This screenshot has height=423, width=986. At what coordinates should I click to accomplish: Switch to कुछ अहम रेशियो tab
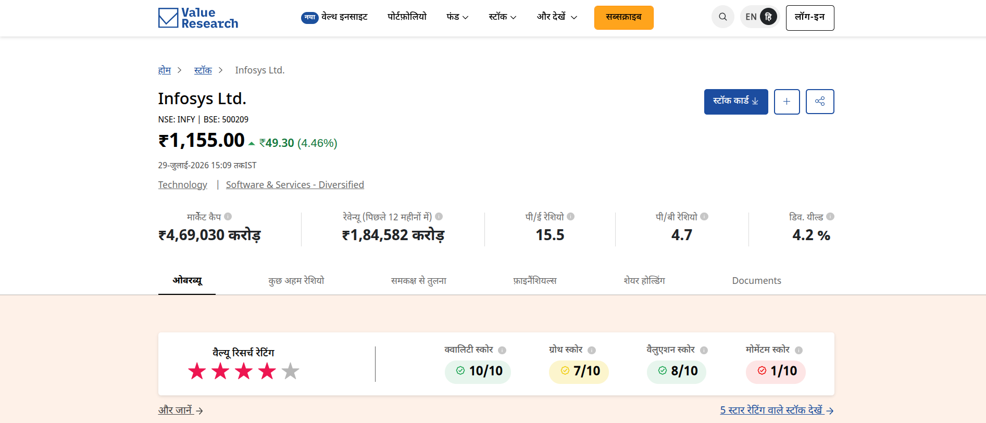pos(296,281)
